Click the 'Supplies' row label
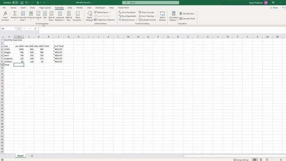Image resolution: width=286 pixels, height=161 pixels. tap(8, 59)
